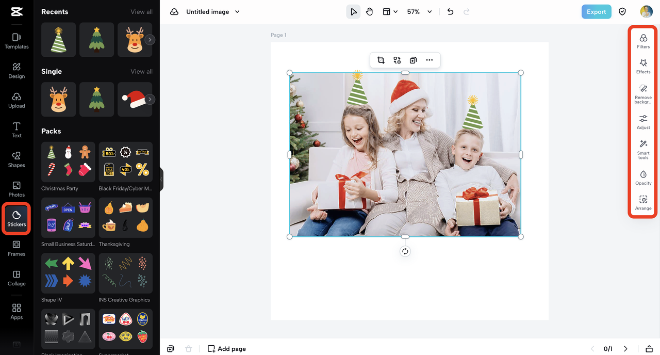Click the duplicate page icon in bottom bar

click(x=171, y=349)
